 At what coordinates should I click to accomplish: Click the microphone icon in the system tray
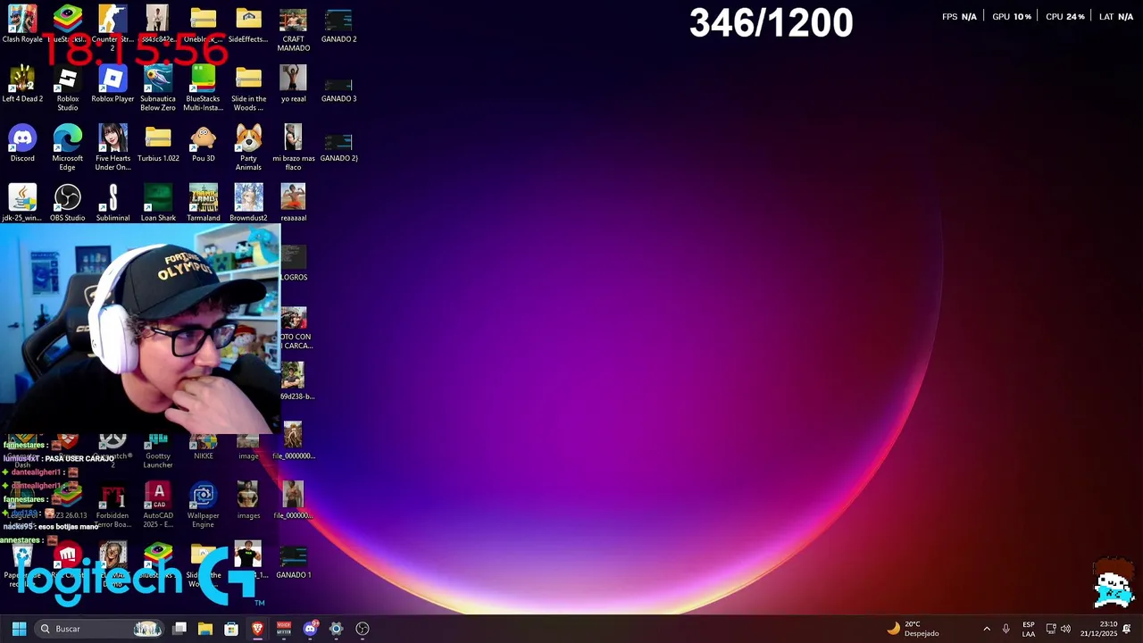(1006, 629)
